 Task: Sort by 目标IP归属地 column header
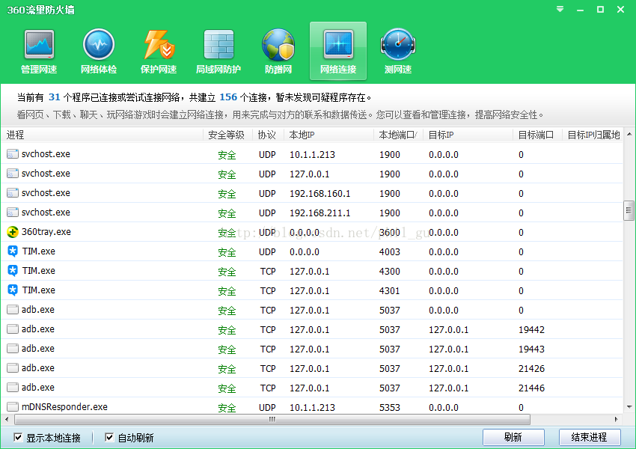point(593,135)
